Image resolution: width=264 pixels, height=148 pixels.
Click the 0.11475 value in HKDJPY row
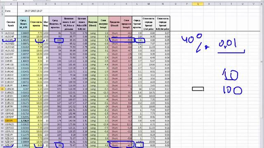pyautogui.click(x=24, y=135)
